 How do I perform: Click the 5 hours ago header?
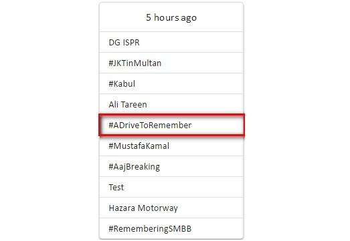[171, 17]
